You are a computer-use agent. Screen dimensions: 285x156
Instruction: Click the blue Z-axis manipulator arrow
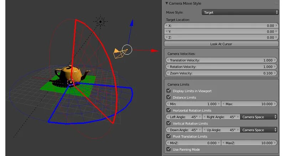(x=132, y=22)
